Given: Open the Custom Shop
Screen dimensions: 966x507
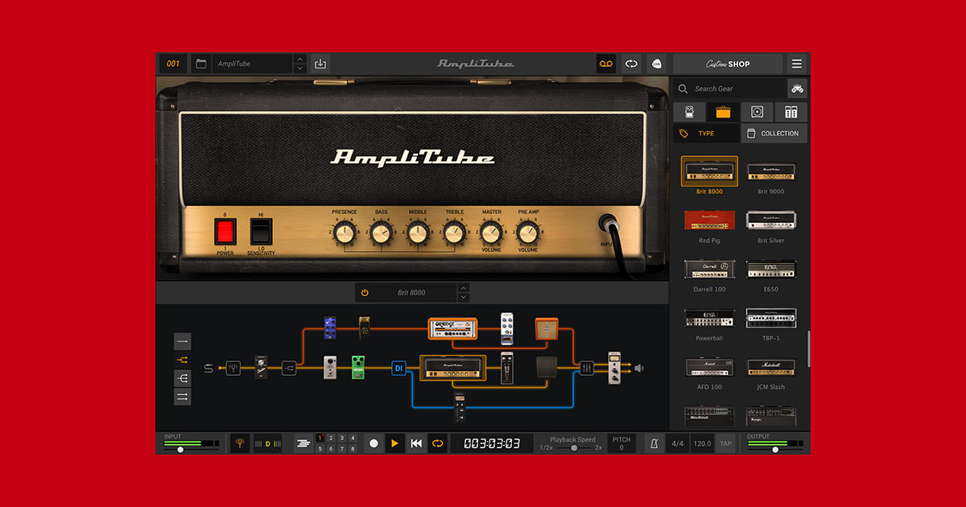Looking at the screenshot, I should 729,63.
